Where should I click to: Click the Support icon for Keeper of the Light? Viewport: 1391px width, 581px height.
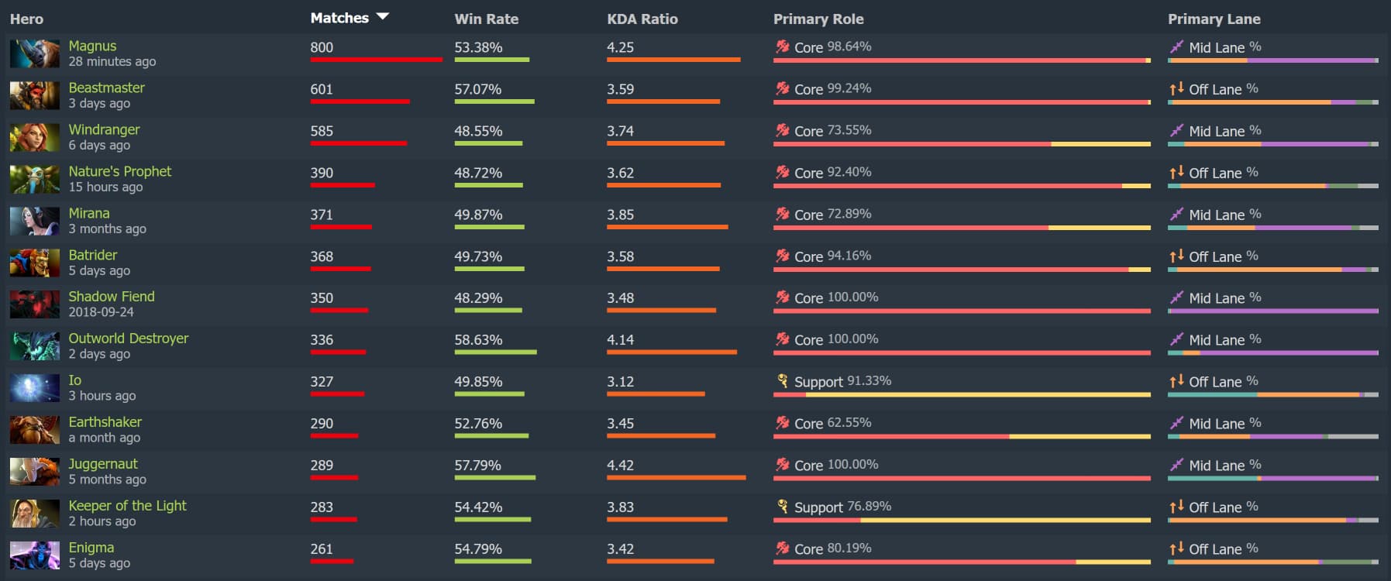click(781, 507)
